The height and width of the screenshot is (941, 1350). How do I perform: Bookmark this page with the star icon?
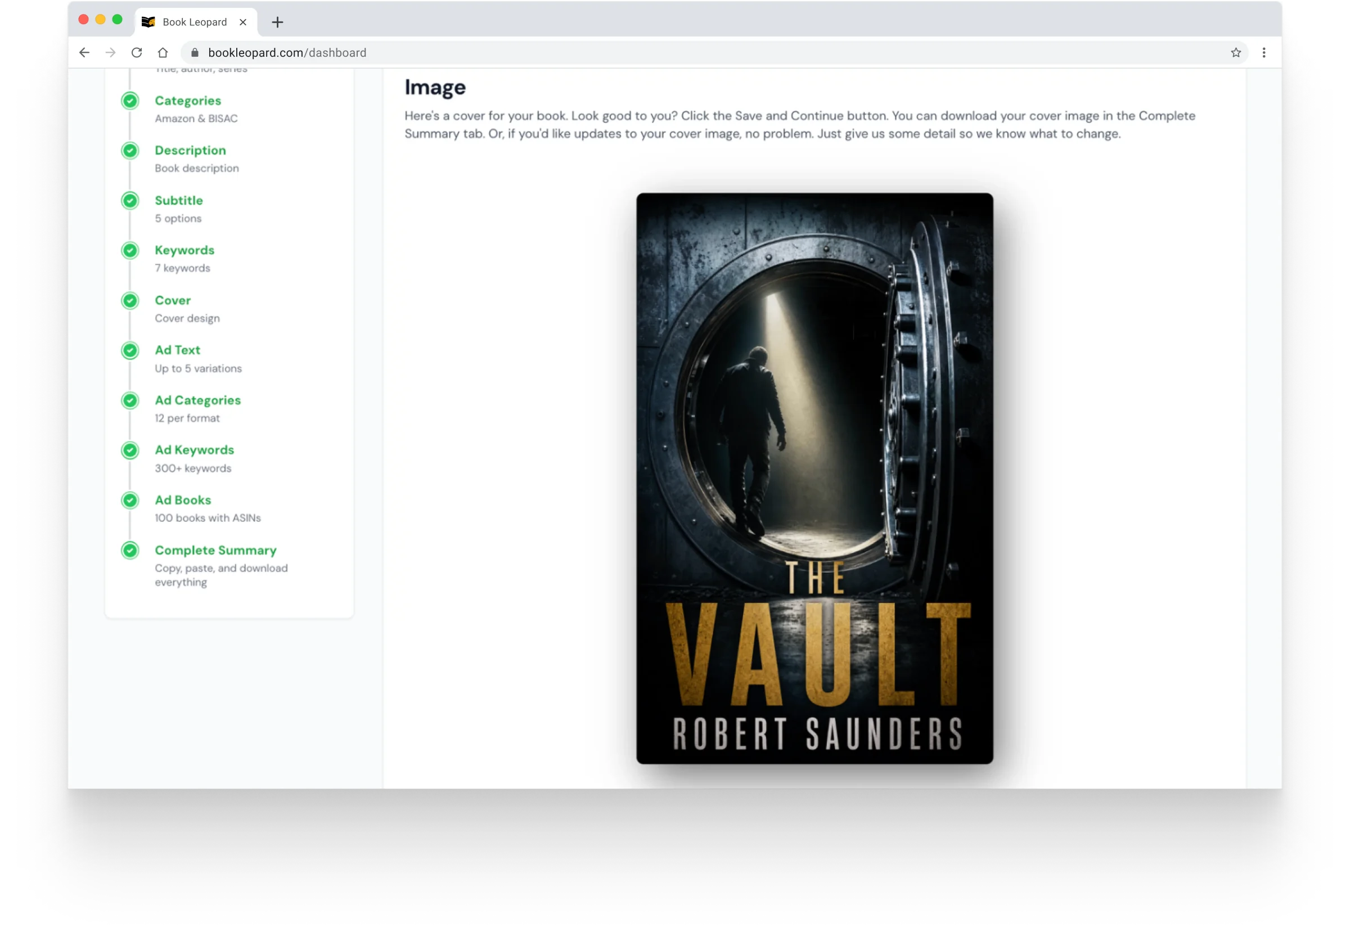[1236, 53]
